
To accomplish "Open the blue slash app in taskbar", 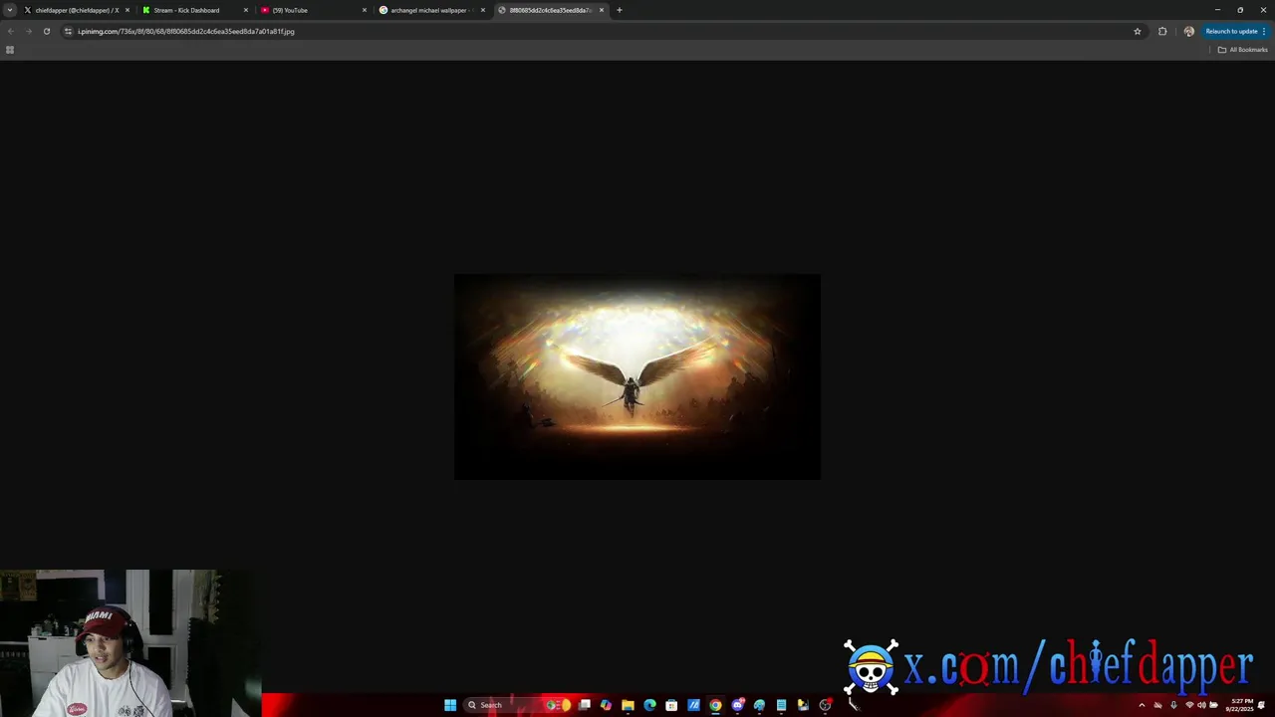I will (693, 705).
